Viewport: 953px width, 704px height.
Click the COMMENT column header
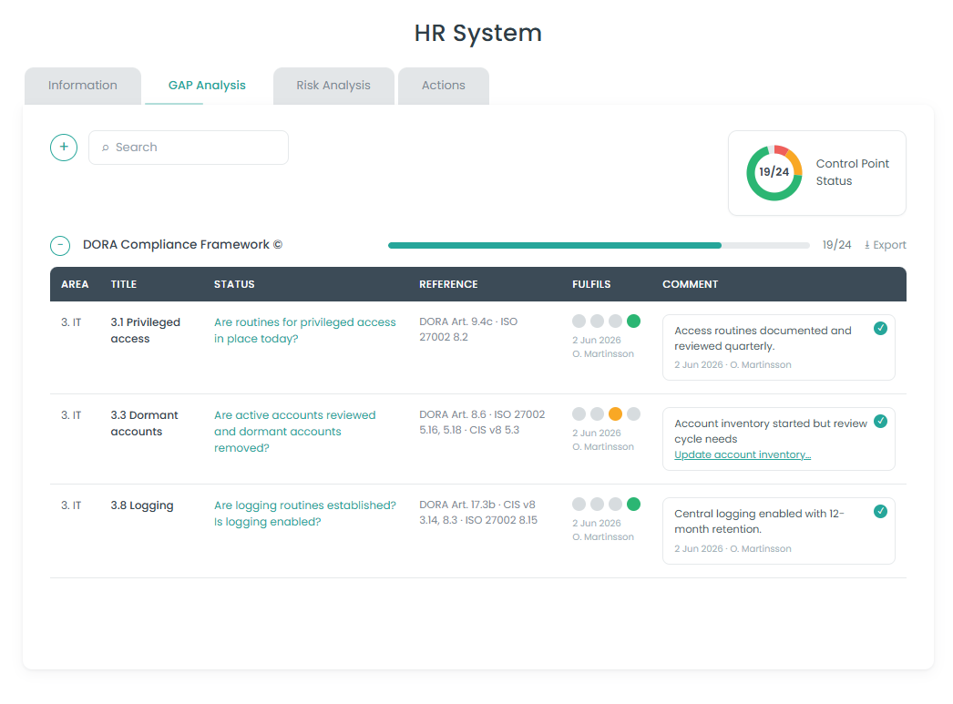click(x=690, y=284)
